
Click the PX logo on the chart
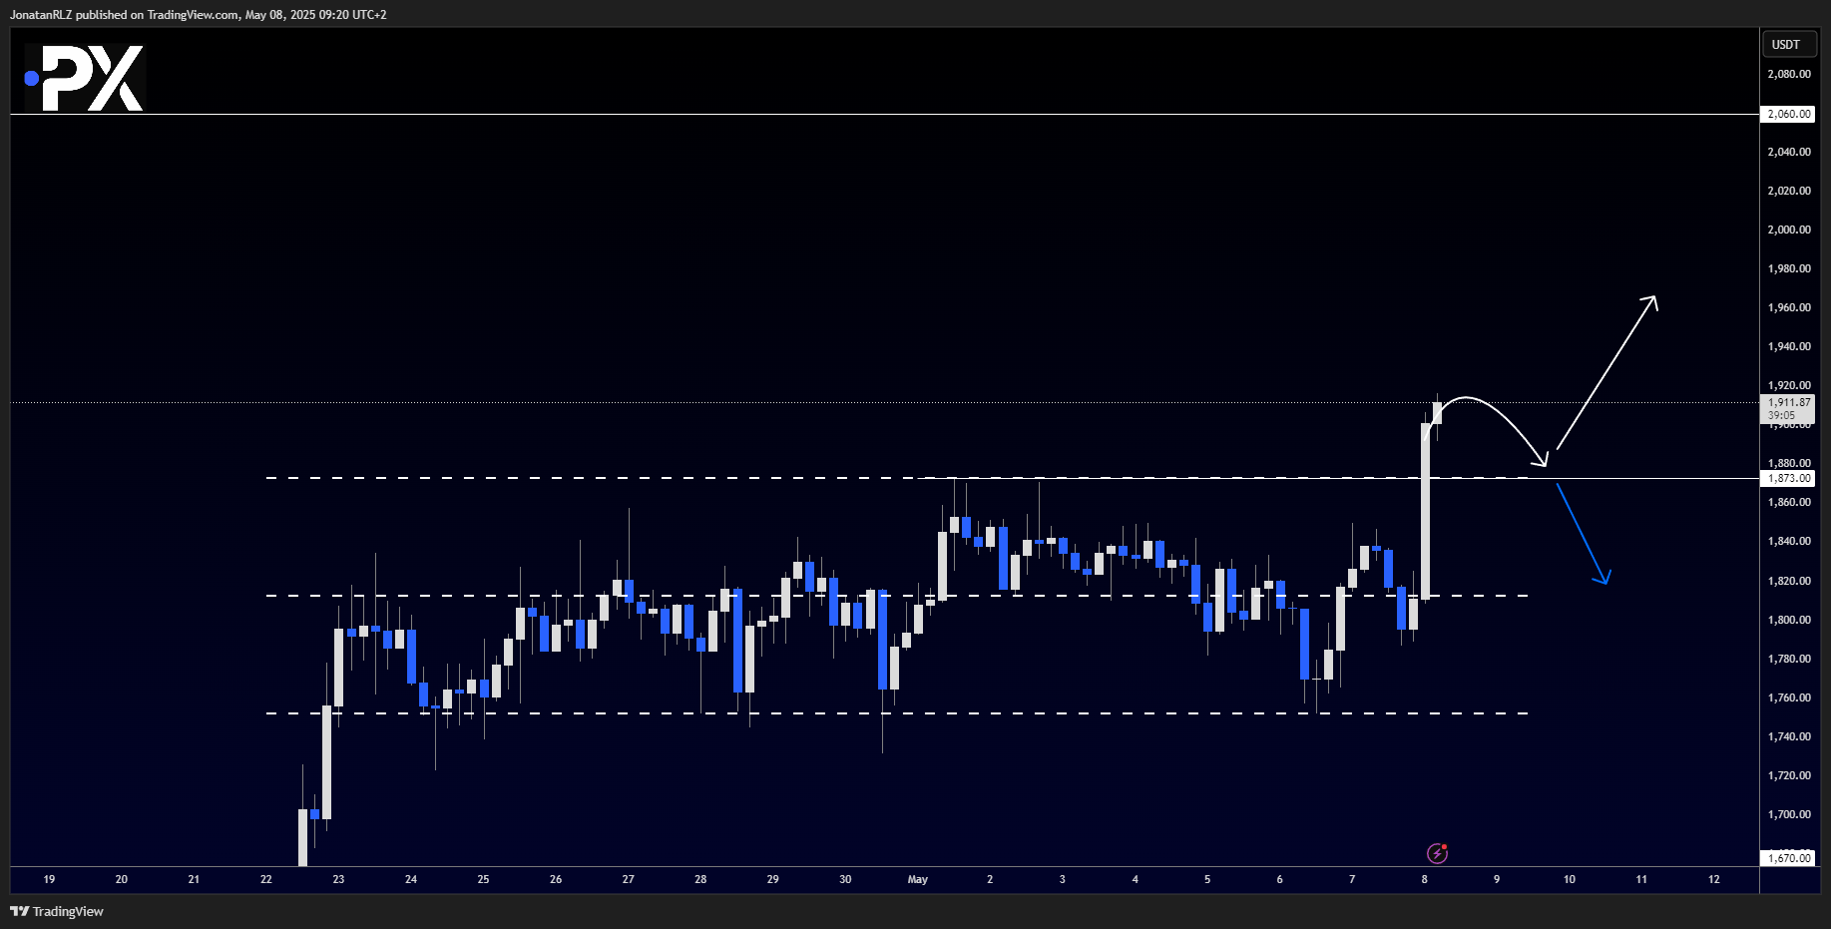click(85, 78)
